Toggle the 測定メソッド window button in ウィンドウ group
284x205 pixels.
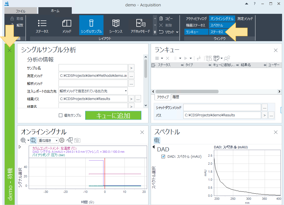pos(245,19)
